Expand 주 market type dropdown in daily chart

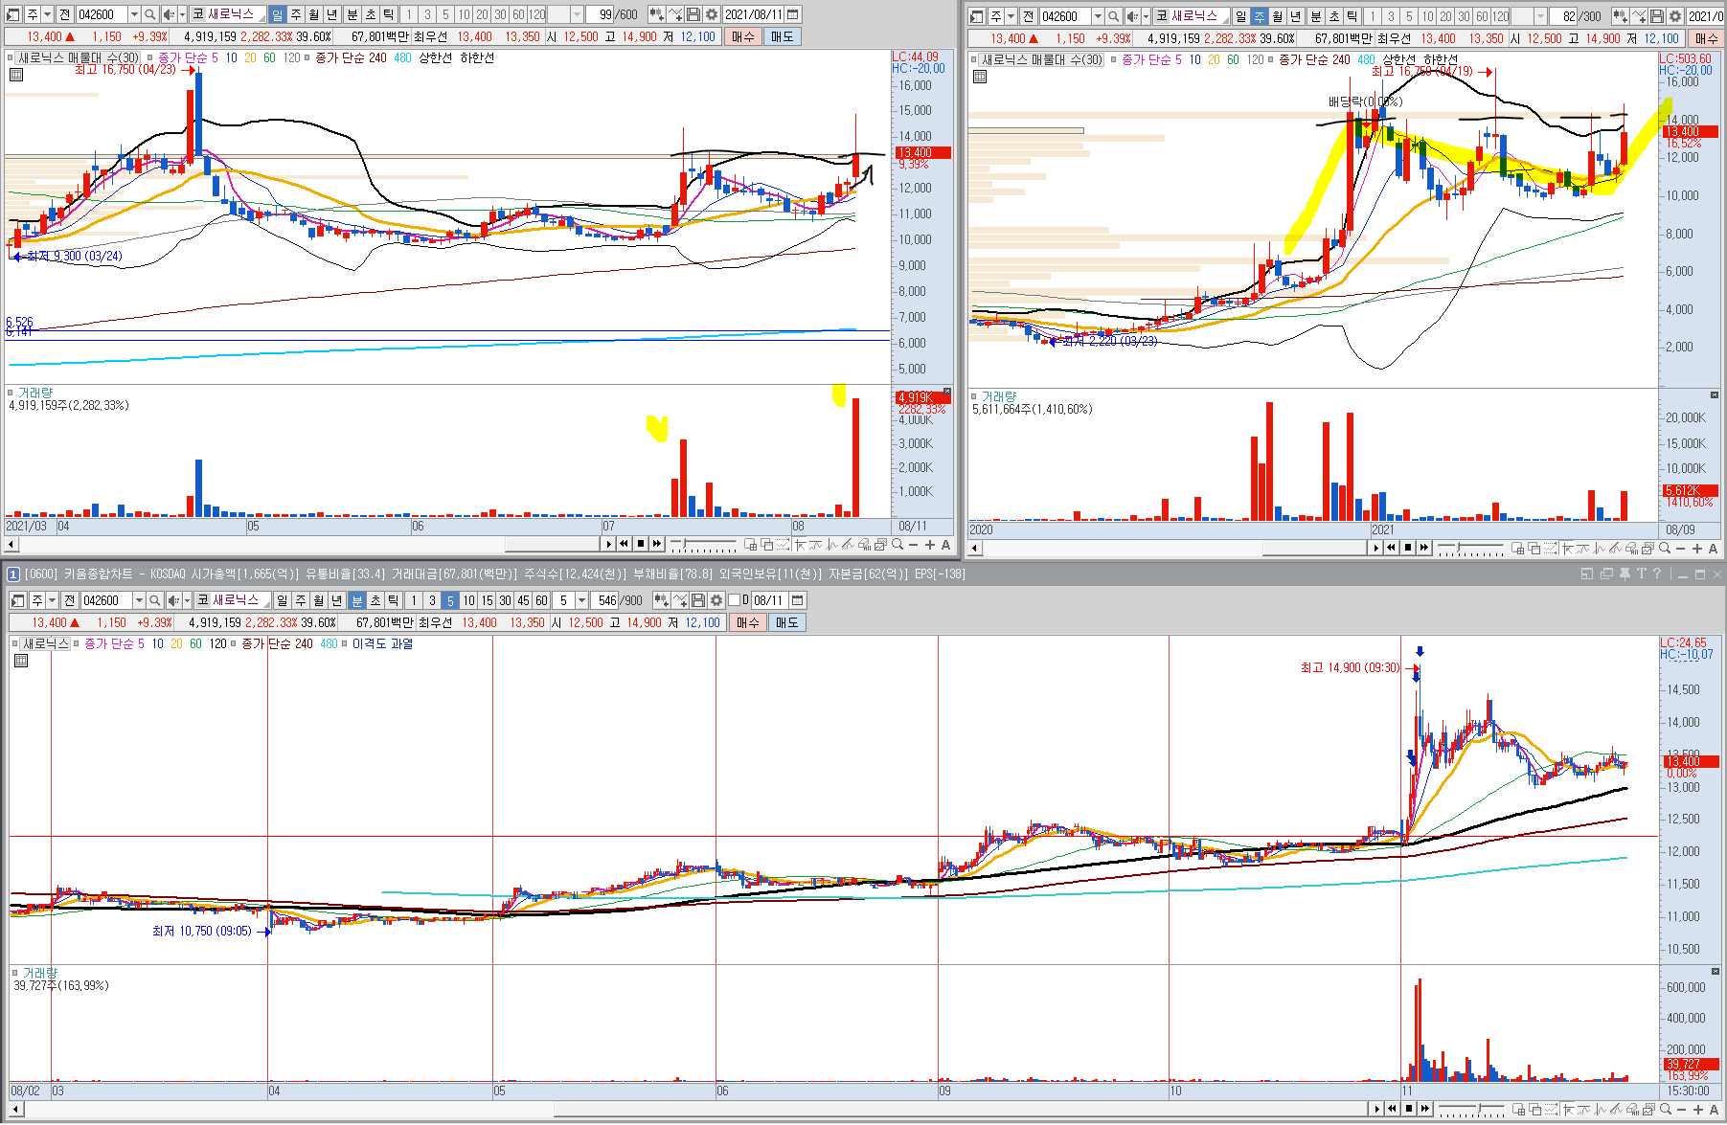[x=47, y=14]
